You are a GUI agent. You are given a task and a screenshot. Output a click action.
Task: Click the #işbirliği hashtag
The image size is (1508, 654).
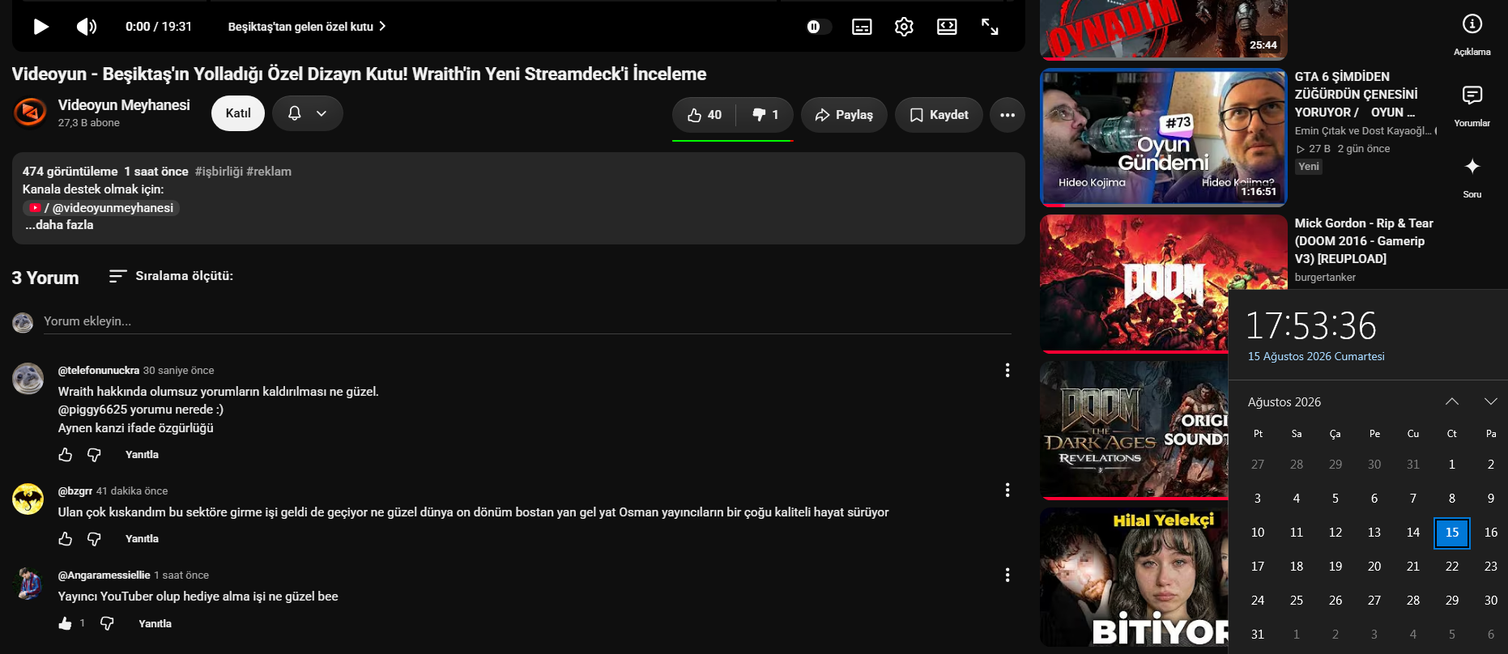(x=219, y=172)
